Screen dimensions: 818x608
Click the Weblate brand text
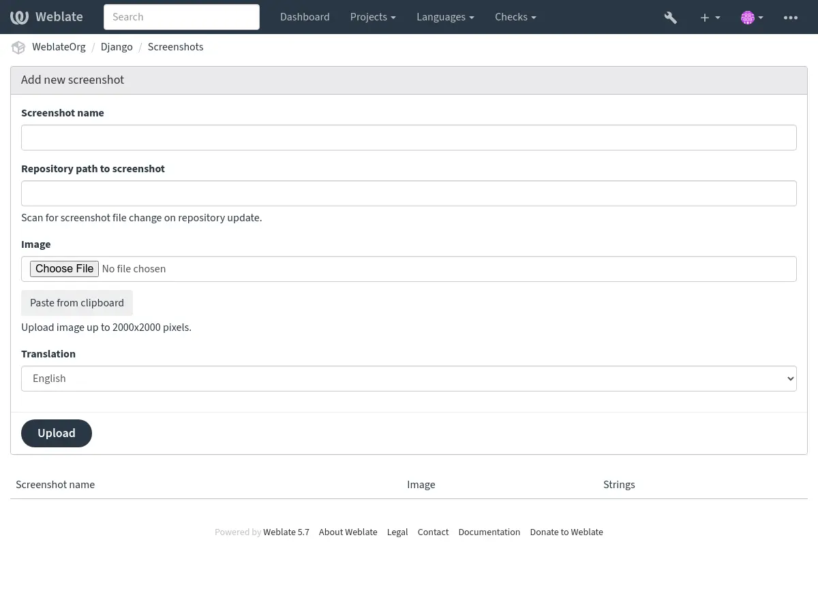point(59,17)
